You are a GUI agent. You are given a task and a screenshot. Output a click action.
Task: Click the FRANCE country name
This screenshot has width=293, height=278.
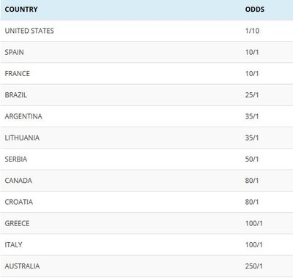pos(18,74)
